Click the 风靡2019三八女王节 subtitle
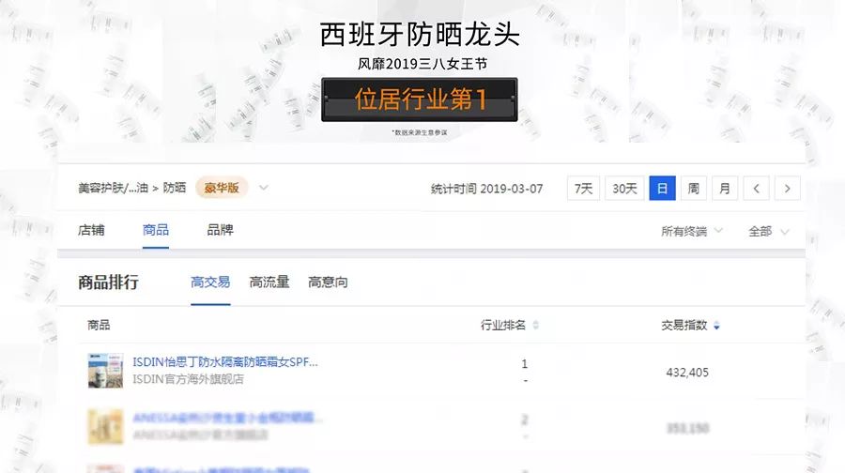The width and height of the screenshot is (845, 473). click(422, 64)
